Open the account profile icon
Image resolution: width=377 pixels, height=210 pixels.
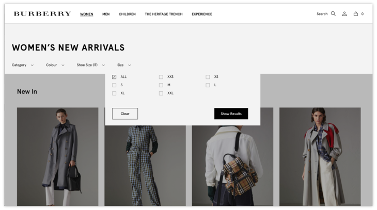344,14
